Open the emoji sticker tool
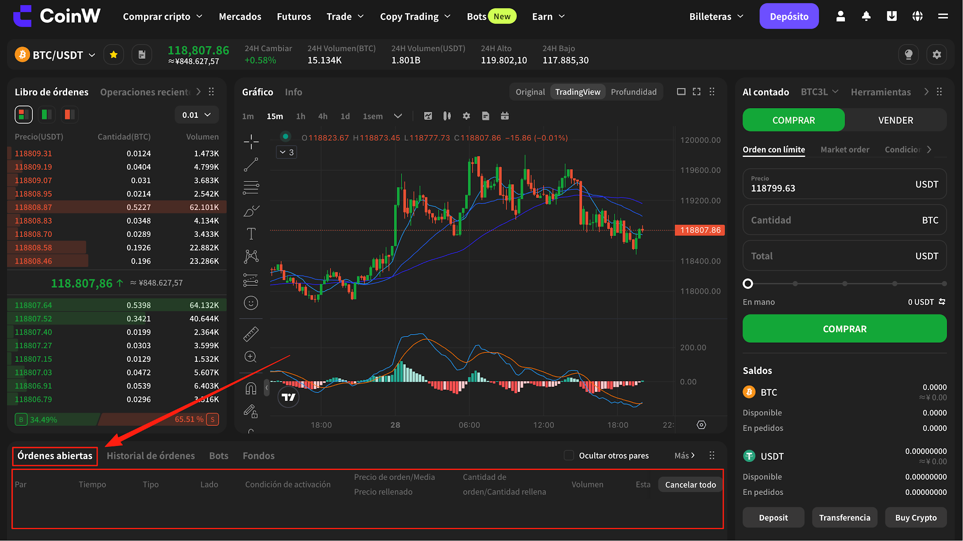The image size is (963, 541). 251,303
